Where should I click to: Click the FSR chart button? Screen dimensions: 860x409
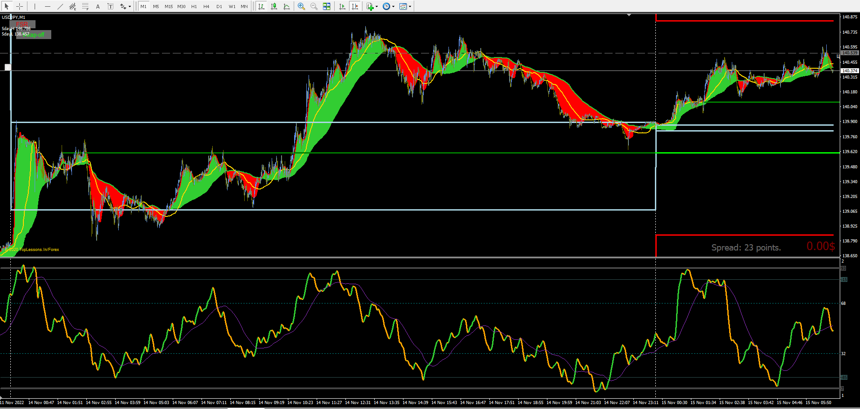pyautogui.click(x=22, y=24)
